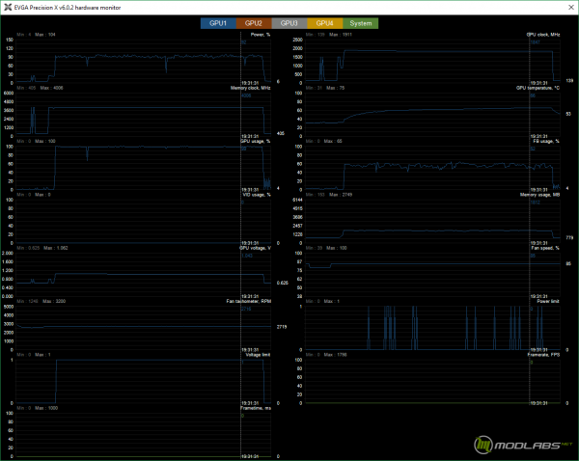The height and width of the screenshot is (461, 579).
Task: Click the "Power, %" graph title
Action: 261,35
